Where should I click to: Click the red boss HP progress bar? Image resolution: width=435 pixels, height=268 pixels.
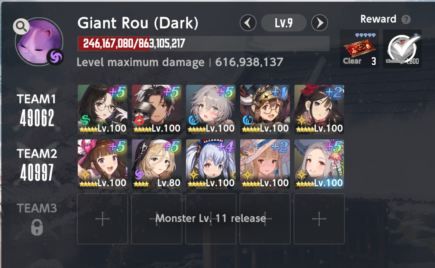pyautogui.click(x=203, y=43)
